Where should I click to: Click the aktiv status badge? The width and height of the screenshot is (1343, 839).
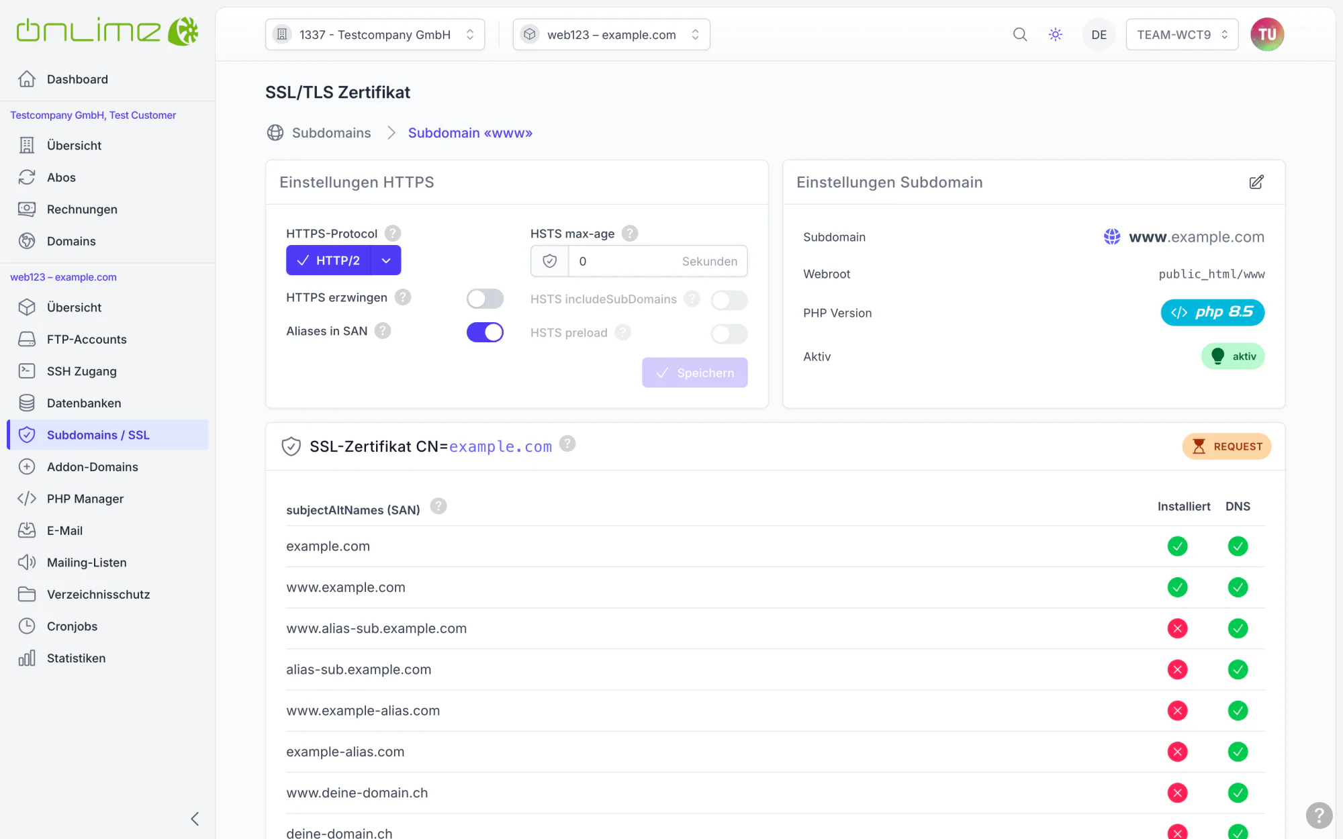[1233, 356]
